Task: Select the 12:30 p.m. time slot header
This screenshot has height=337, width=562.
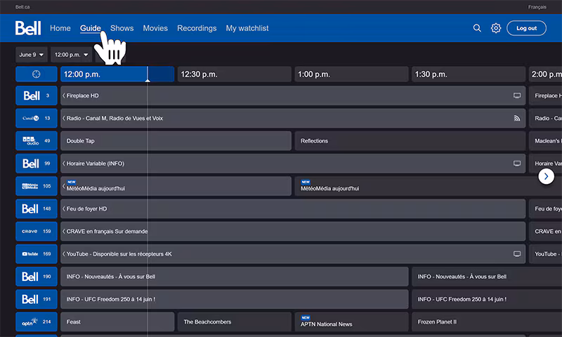Action: coord(235,74)
